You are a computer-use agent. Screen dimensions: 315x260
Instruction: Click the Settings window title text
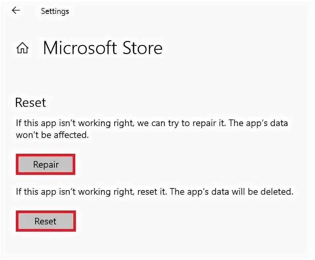pyautogui.click(x=55, y=11)
